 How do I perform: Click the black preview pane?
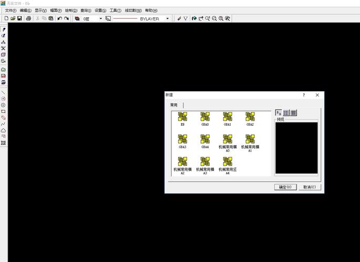296,148
